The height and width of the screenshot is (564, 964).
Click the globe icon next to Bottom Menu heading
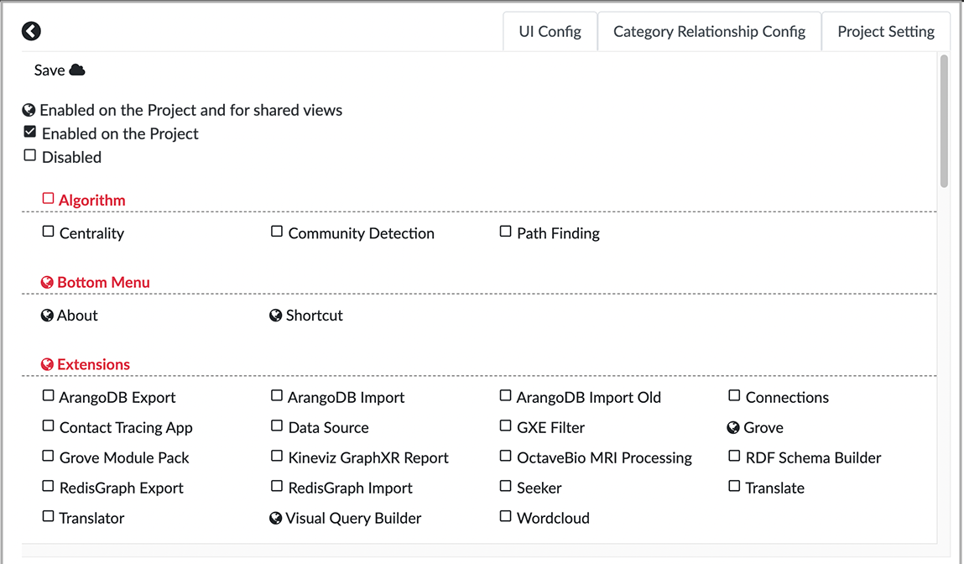(47, 282)
